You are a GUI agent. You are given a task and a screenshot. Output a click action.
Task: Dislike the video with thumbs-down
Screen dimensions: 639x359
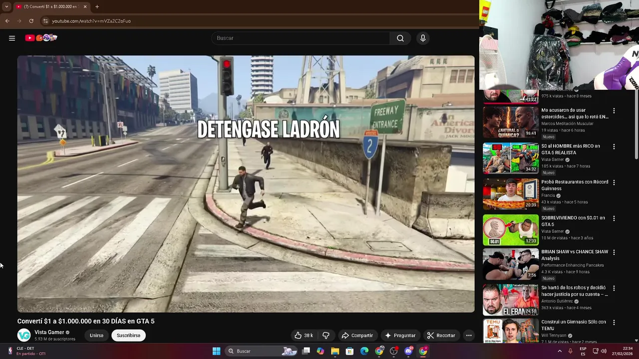click(326, 336)
